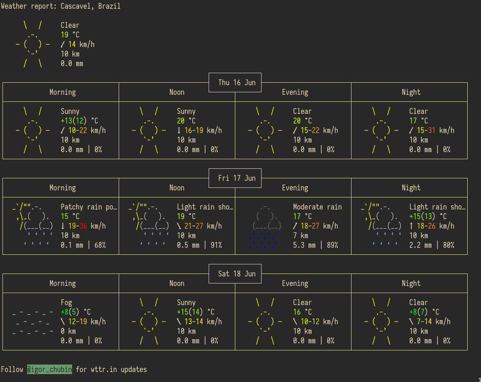This screenshot has width=481, height=382.
Task: Click the Thursday Evening clear-sky icon
Action: click(265, 131)
